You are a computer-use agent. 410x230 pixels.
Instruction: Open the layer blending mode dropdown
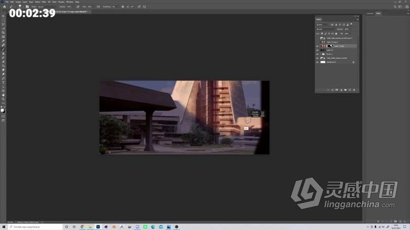click(x=326, y=29)
